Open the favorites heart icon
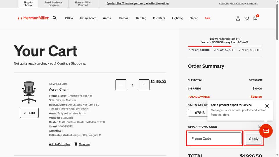279x157 pixels. click(247, 18)
